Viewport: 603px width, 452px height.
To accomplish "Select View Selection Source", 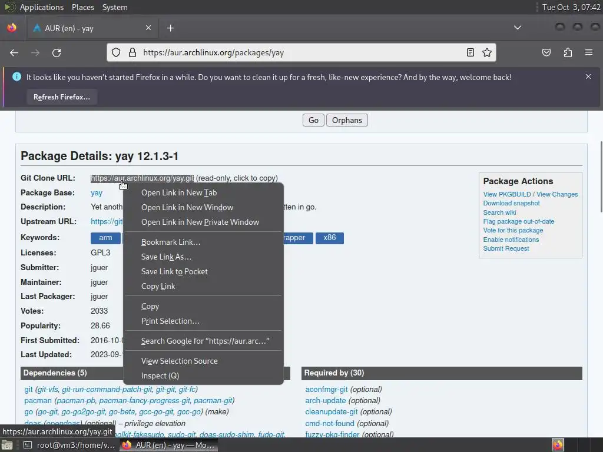I will [x=203, y=361].
